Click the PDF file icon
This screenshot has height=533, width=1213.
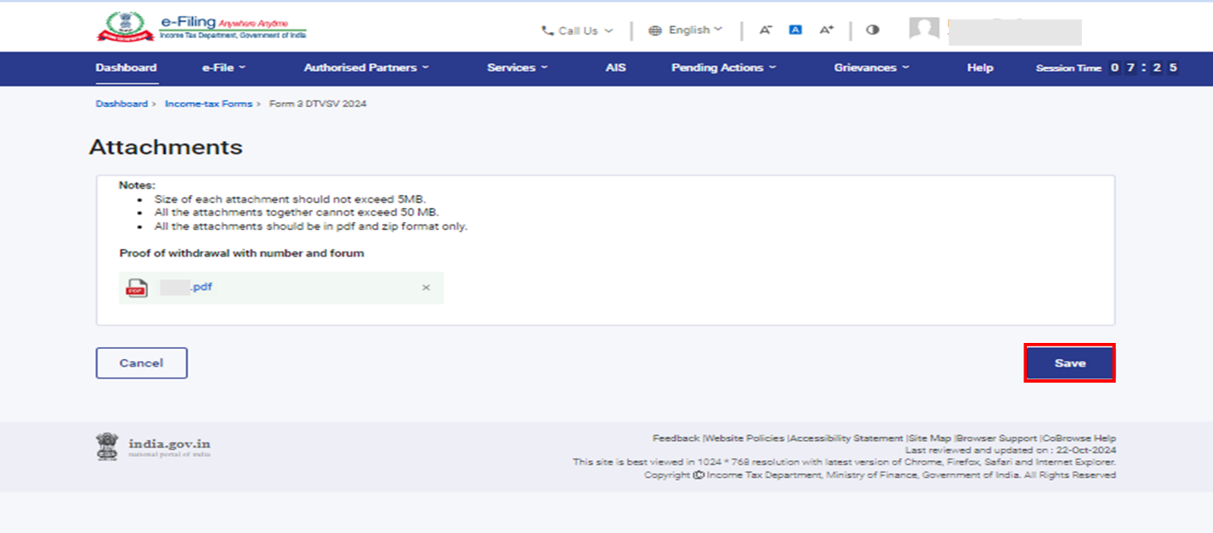[136, 288]
